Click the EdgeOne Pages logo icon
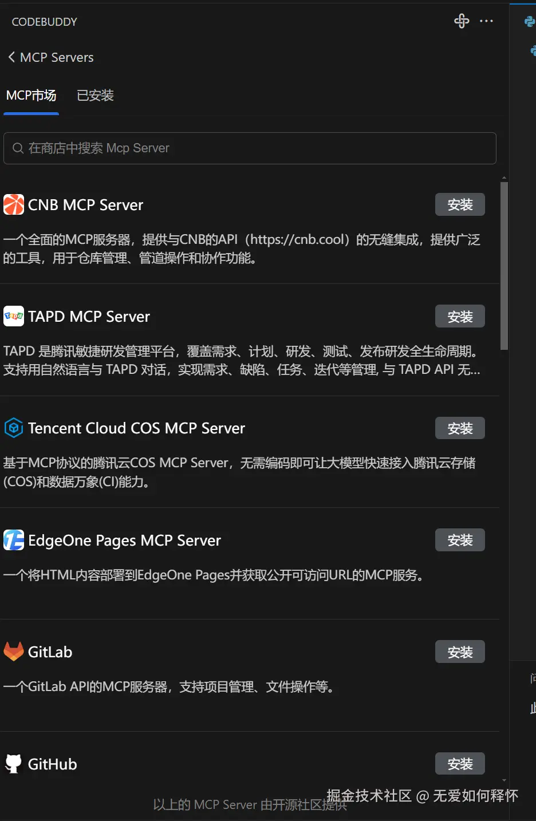 click(14, 540)
